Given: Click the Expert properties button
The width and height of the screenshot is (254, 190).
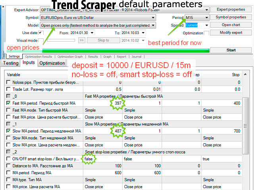Looking at the screenshot, I should coord(231,9).
